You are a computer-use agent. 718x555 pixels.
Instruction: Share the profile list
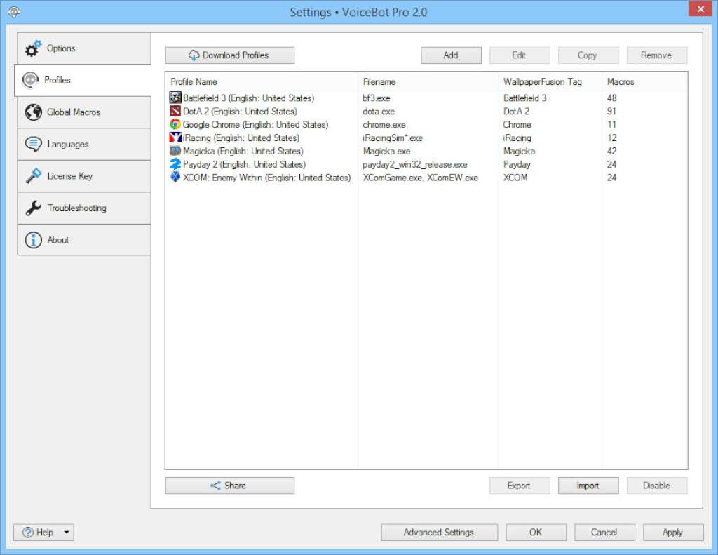tap(229, 485)
